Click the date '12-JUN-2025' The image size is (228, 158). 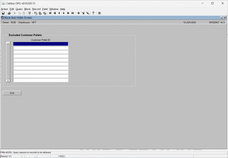pyautogui.click(x=190, y=22)
